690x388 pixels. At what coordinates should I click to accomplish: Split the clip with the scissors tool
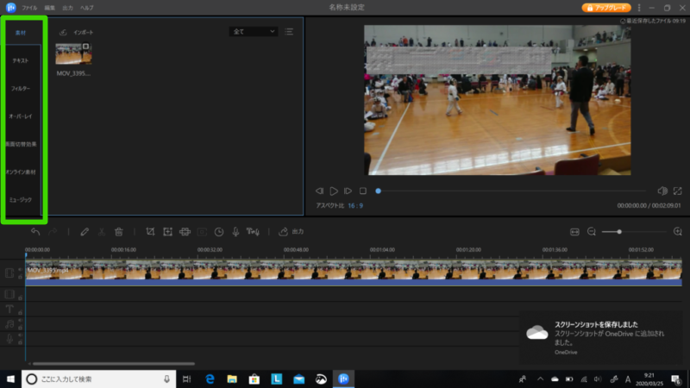tap(102, 232)
